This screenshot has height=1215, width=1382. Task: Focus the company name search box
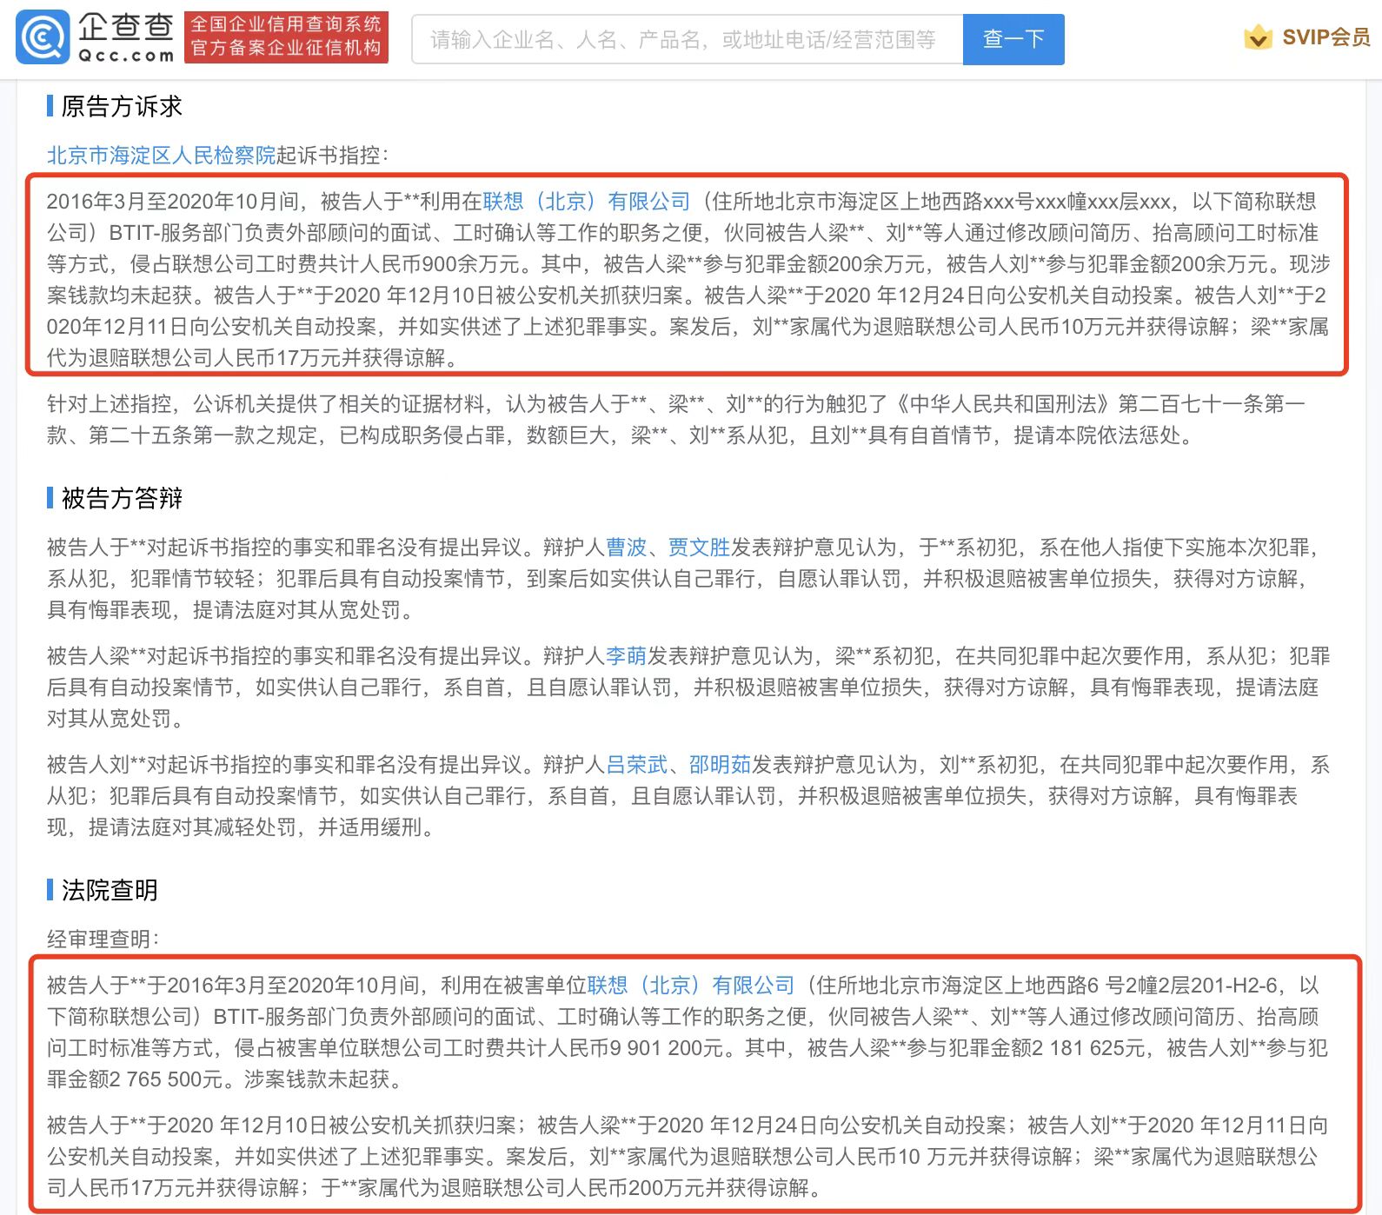(687, 39)
